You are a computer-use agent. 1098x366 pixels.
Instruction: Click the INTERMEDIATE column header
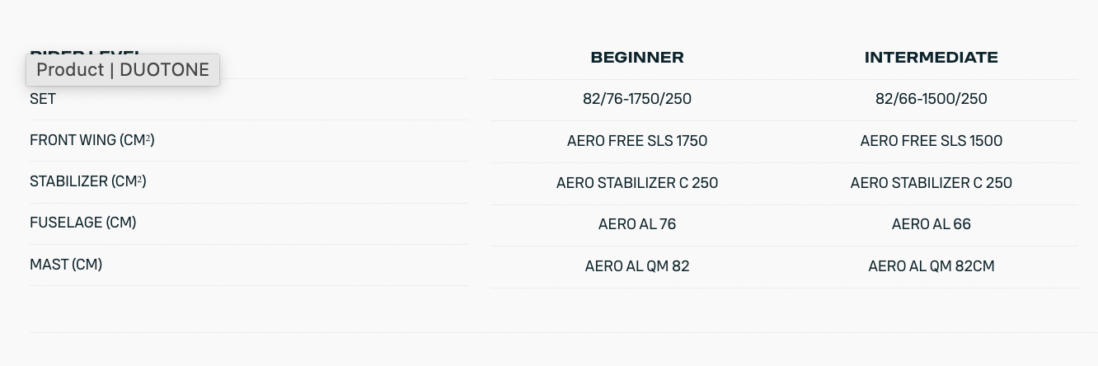931,58
